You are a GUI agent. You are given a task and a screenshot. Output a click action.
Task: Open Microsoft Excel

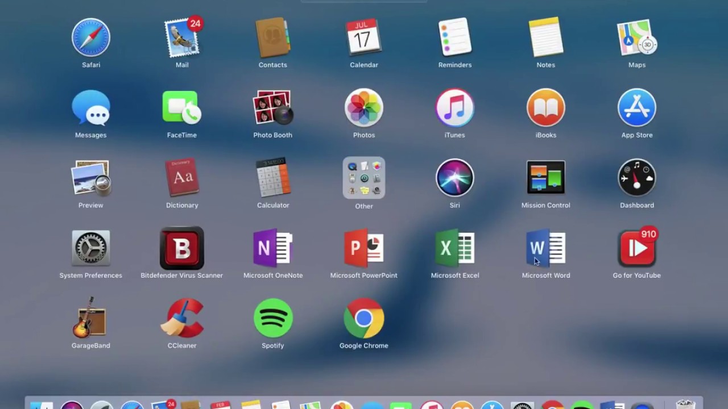coord(455,249)
